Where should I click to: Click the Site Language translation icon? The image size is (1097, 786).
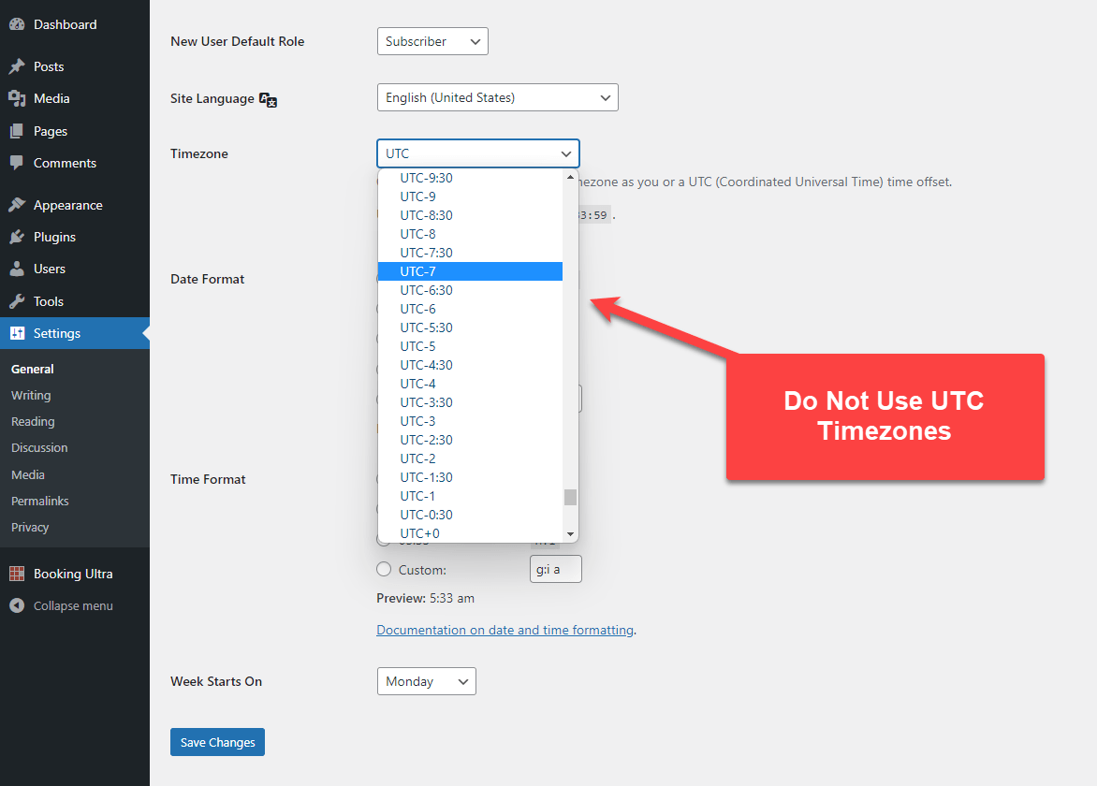pyautogui.click(x=268, y=99)
